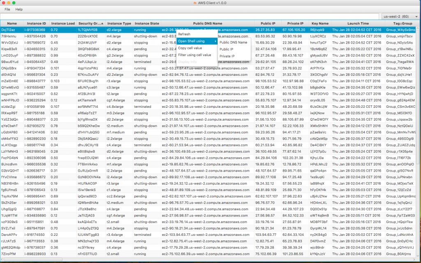Open the us-west-2 (60) region dropdown
The height and width of the screenshot is (263, 421).
point(401,16)
